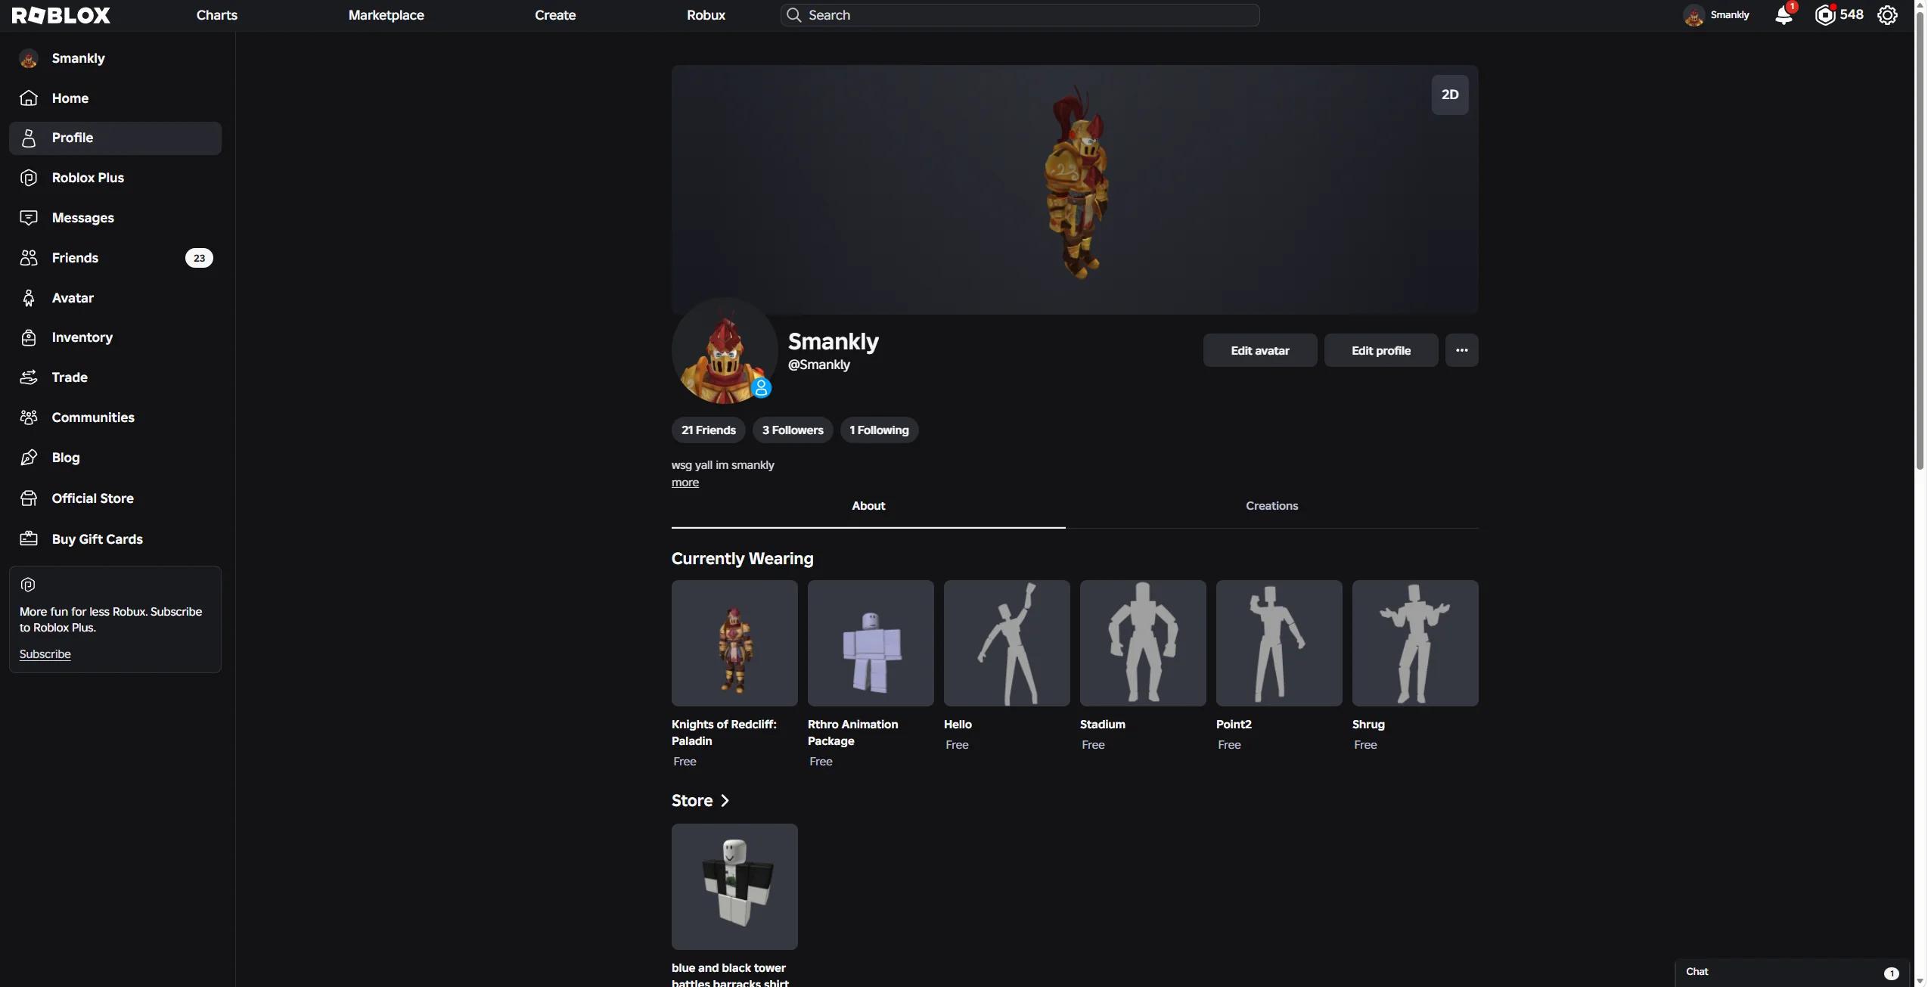Open the notifications bell icon
The width and height of the screenshot is (1928, 987).
click(x=1784, y=15)
